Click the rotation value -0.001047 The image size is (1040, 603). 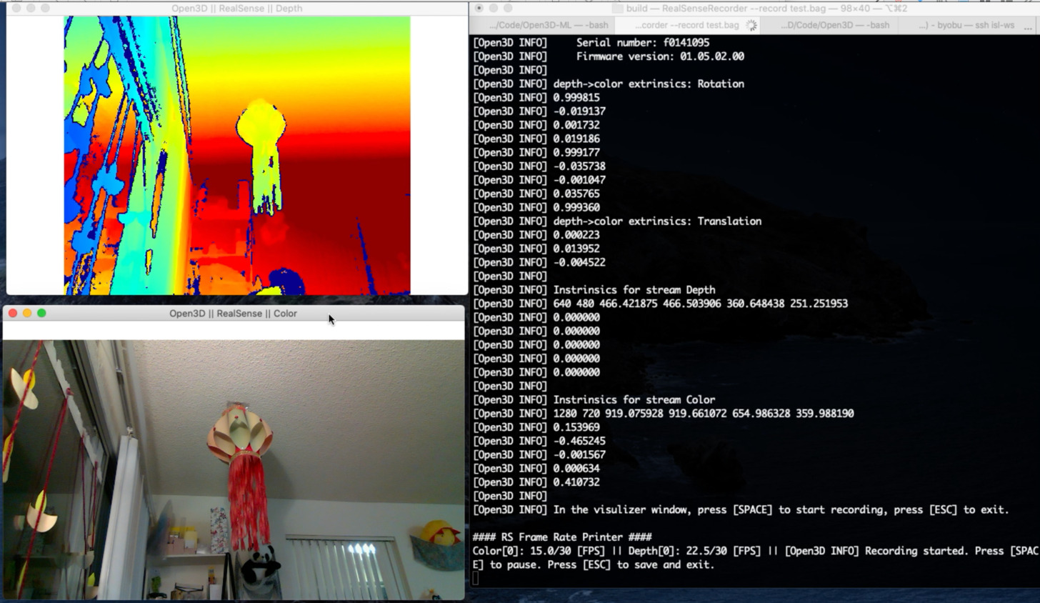pos(579,180)
